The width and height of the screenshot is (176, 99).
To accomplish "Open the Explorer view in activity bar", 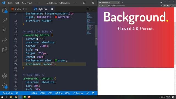I will [5, 10].
